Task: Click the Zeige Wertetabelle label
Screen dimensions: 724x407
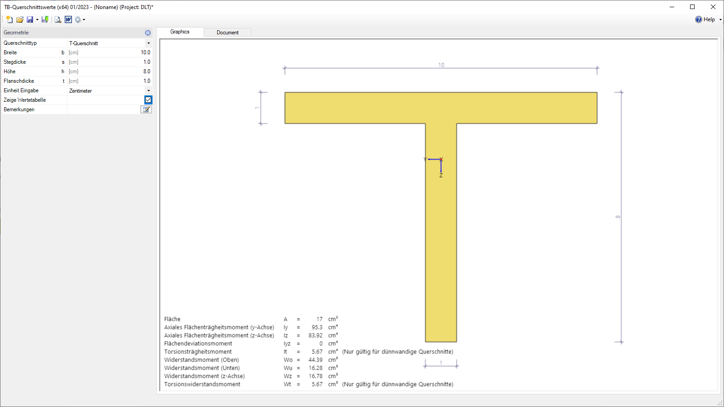Action: (x=25, y=100)
